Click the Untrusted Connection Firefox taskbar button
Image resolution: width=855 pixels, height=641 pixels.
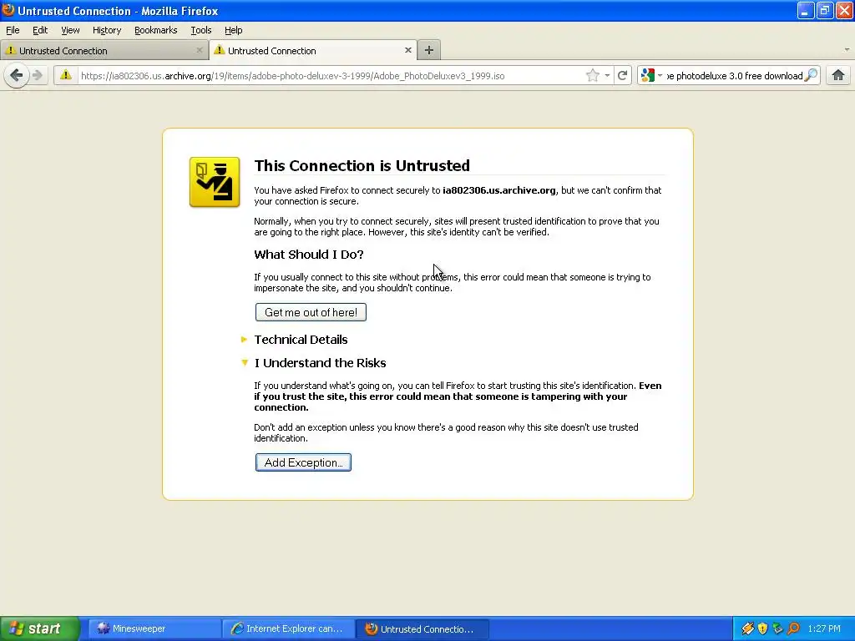(x=422, y=628)
